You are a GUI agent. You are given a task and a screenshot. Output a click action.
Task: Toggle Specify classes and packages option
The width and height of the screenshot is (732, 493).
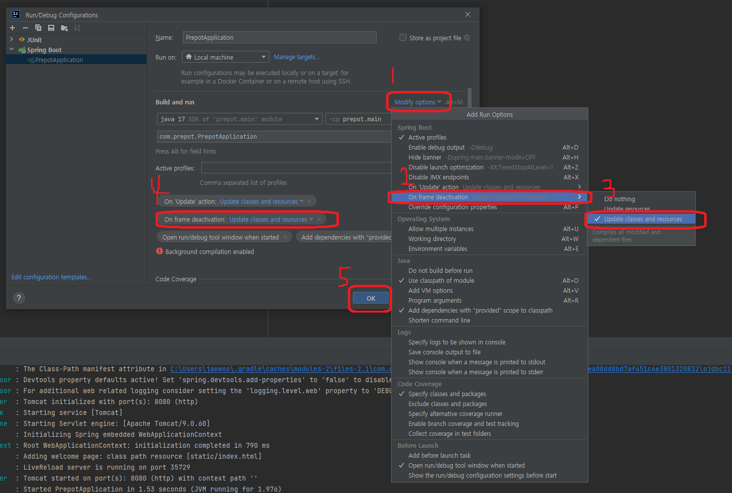coord(489,394)
